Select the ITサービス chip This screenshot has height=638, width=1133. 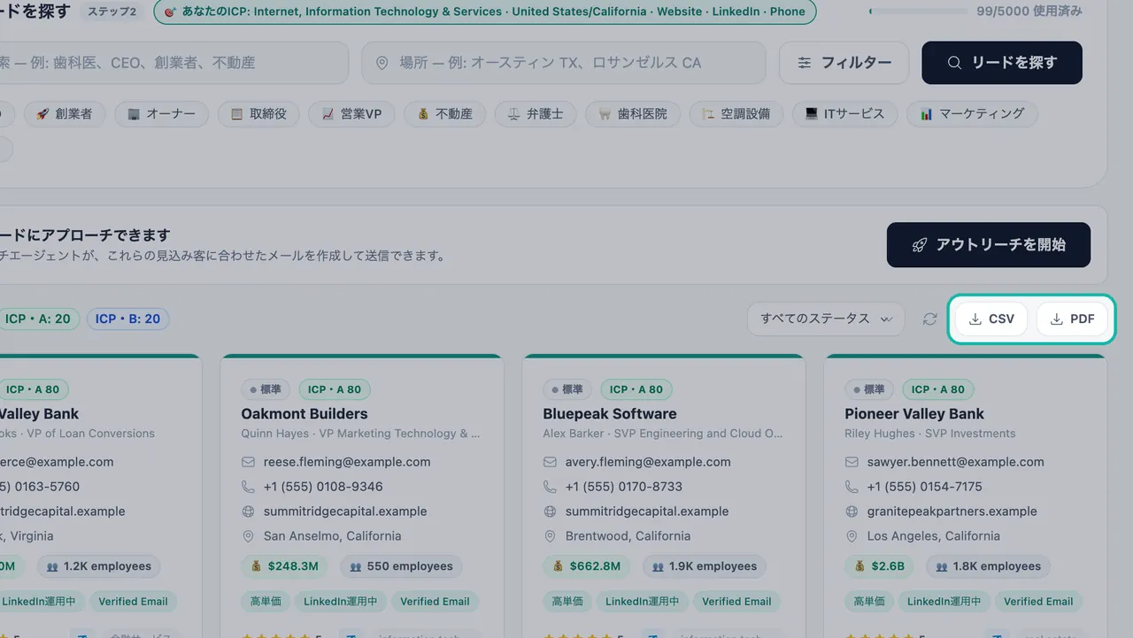(844, 114)
